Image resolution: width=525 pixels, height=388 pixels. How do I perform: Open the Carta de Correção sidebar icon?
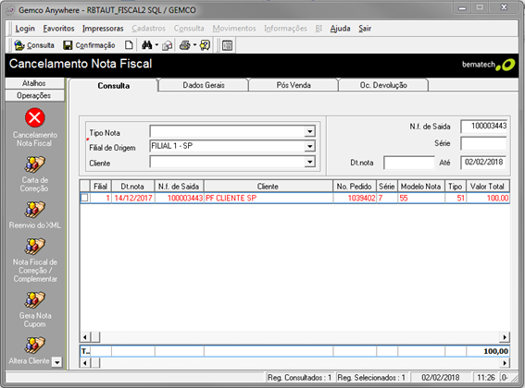pyautogui.click(x=34, y=164)
